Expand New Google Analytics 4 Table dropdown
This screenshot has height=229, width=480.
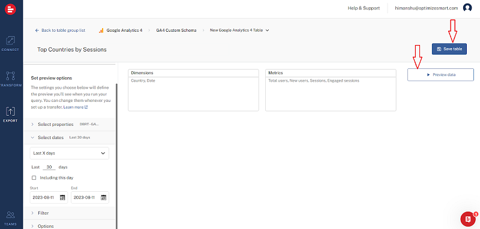point(239,30)
